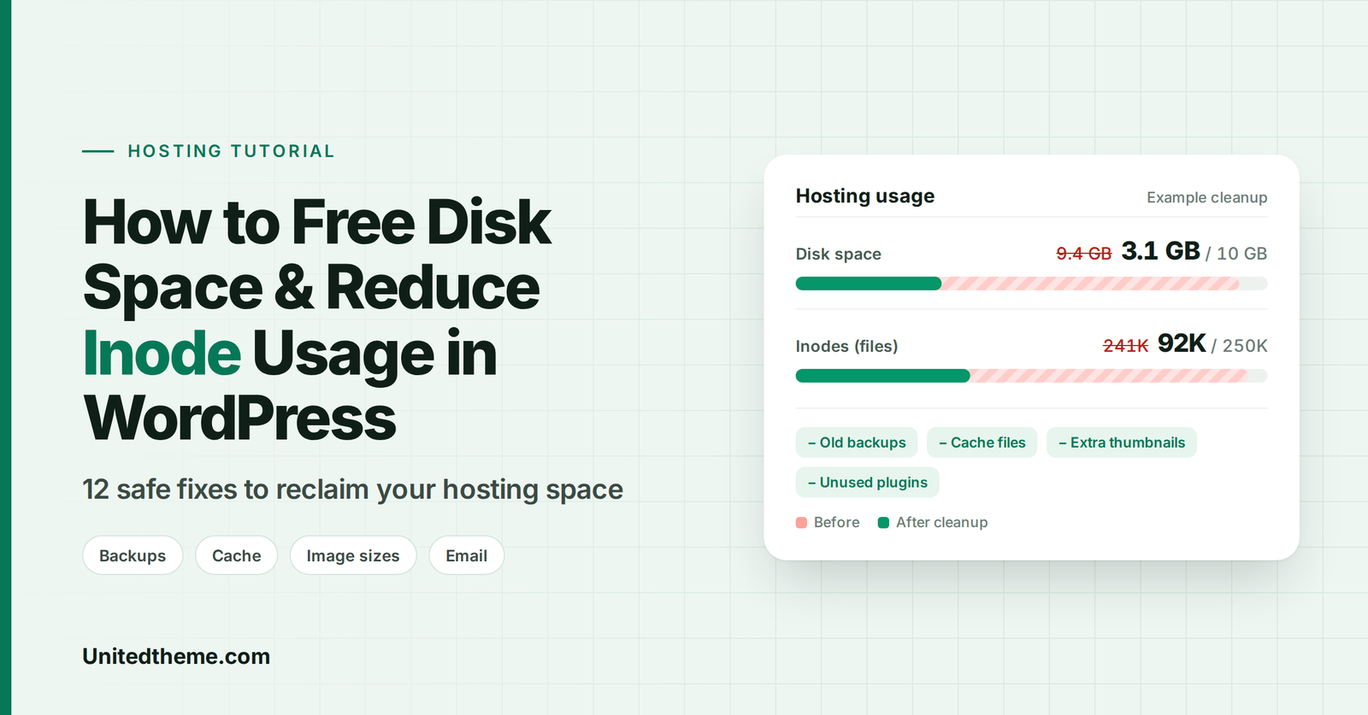Click the Backups tag pill
This screenshot has width=1368, height=715.
pyautogui.click(x=133, y=555)
